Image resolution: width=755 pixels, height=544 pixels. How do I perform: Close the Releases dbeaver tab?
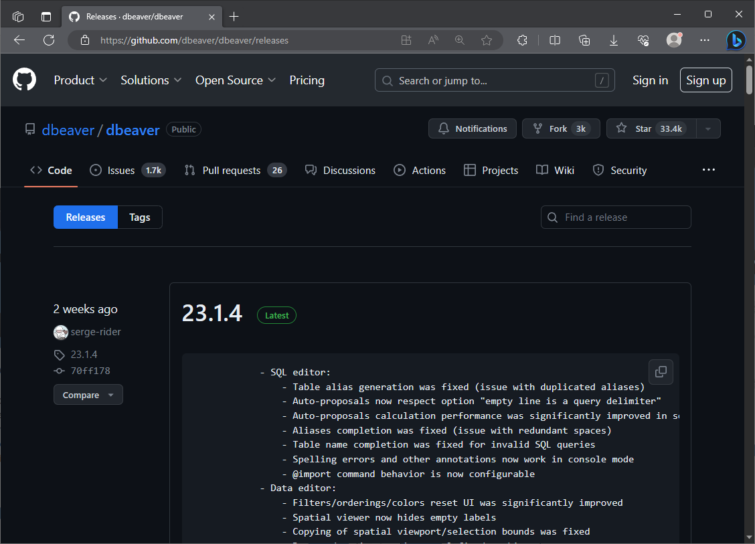coord(212,17)
